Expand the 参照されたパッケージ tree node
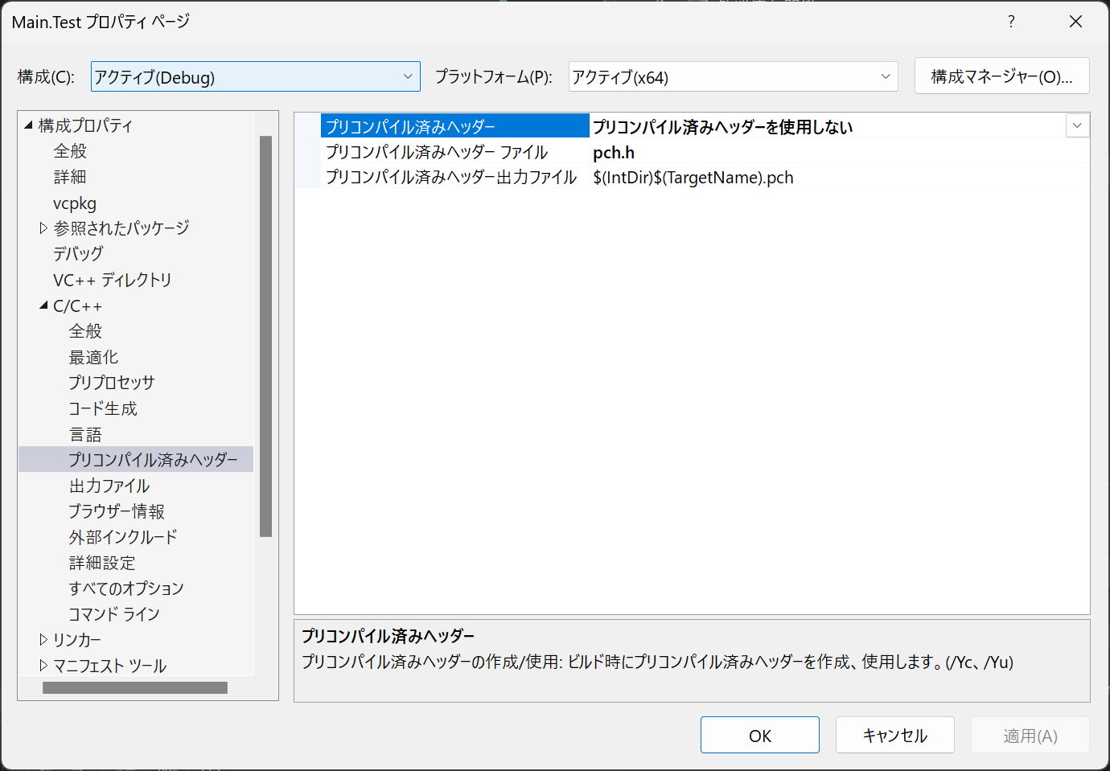 coord(43,228)
